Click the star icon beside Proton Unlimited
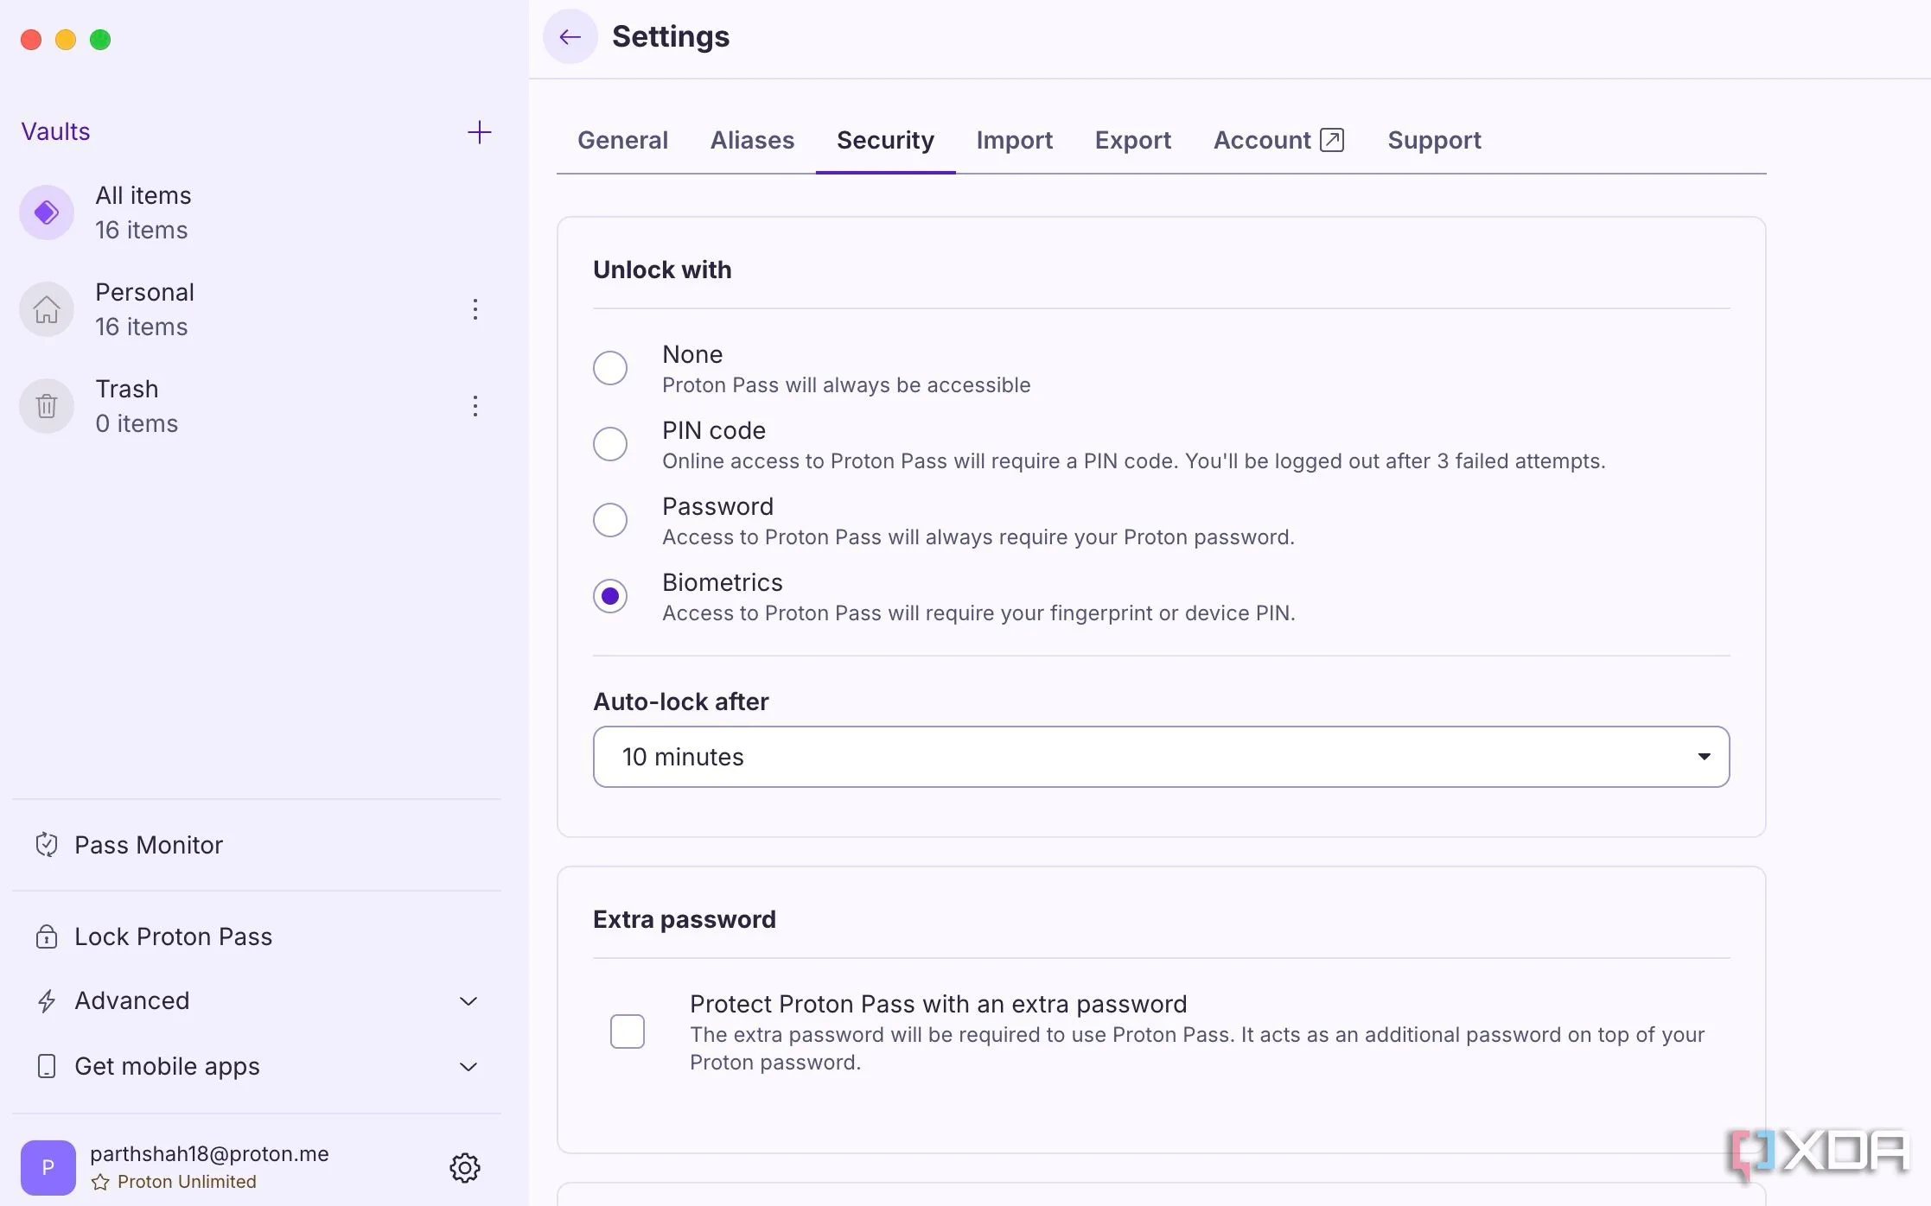Viewport: 1931px width, 1206px height. pos(100,1182)
